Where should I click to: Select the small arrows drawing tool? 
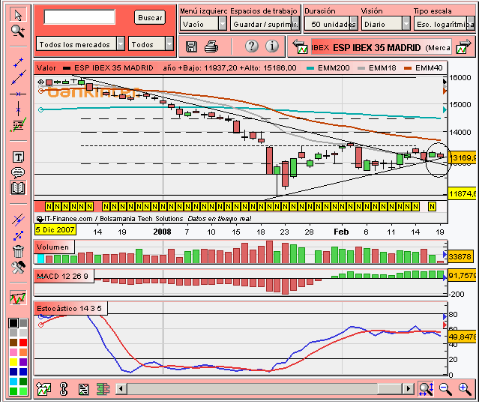[18, 236]
